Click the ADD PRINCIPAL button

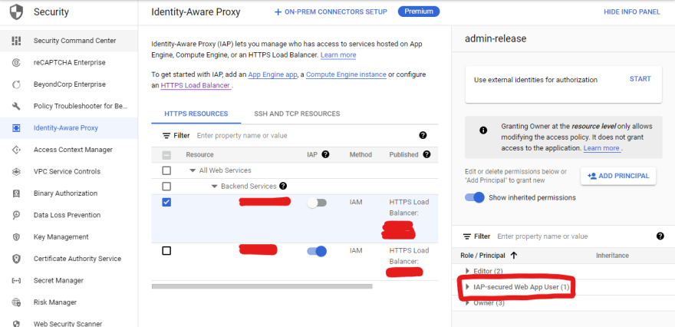(618, 176)
